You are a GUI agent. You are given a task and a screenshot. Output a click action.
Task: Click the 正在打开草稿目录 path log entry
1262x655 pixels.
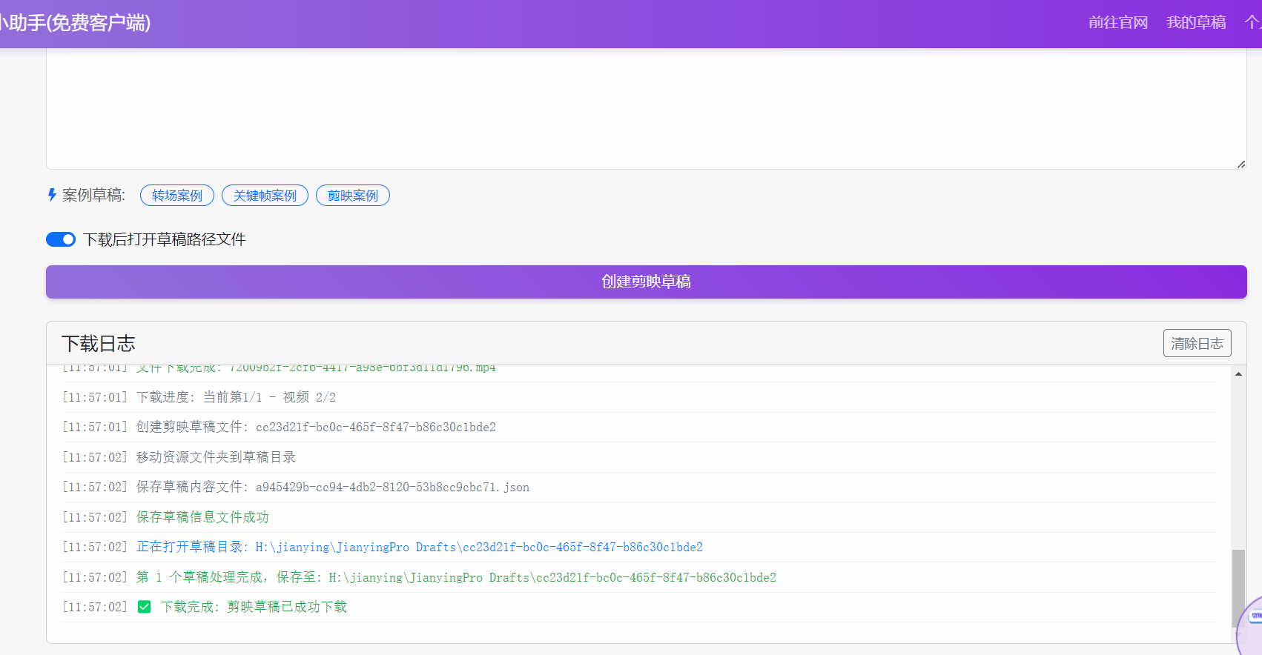pos(419,547)
